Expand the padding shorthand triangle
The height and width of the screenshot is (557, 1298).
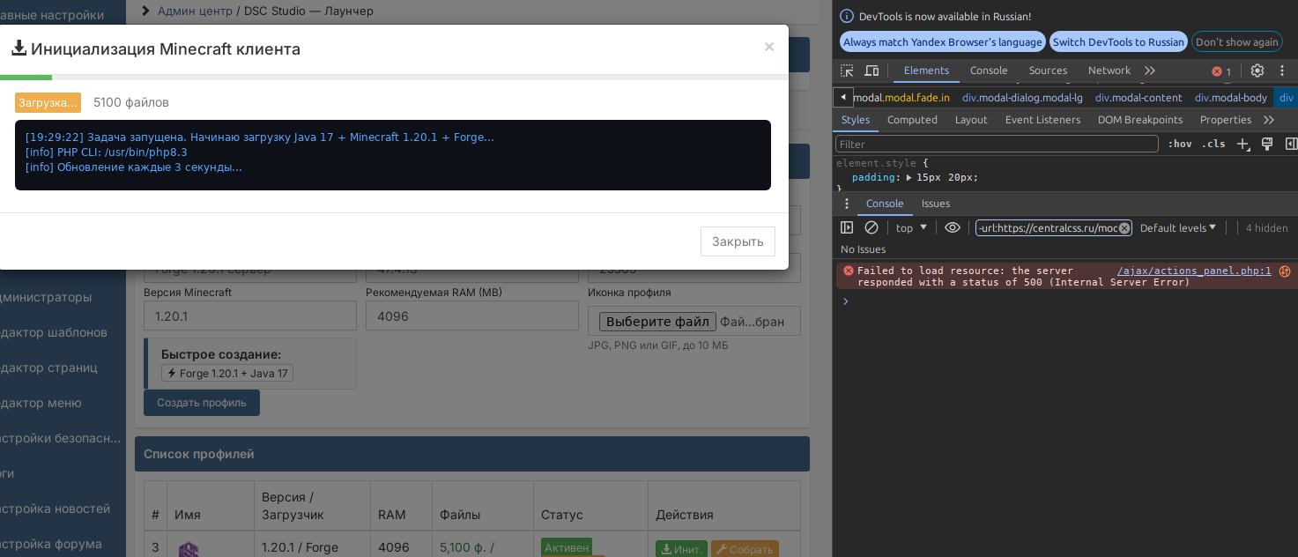tap(909, 177)
